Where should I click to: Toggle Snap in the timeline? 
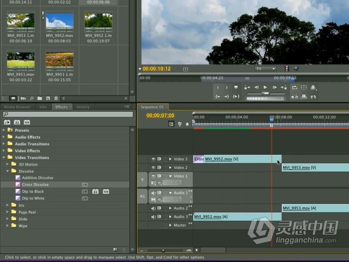pyautogui.click(x=171, y=124)
